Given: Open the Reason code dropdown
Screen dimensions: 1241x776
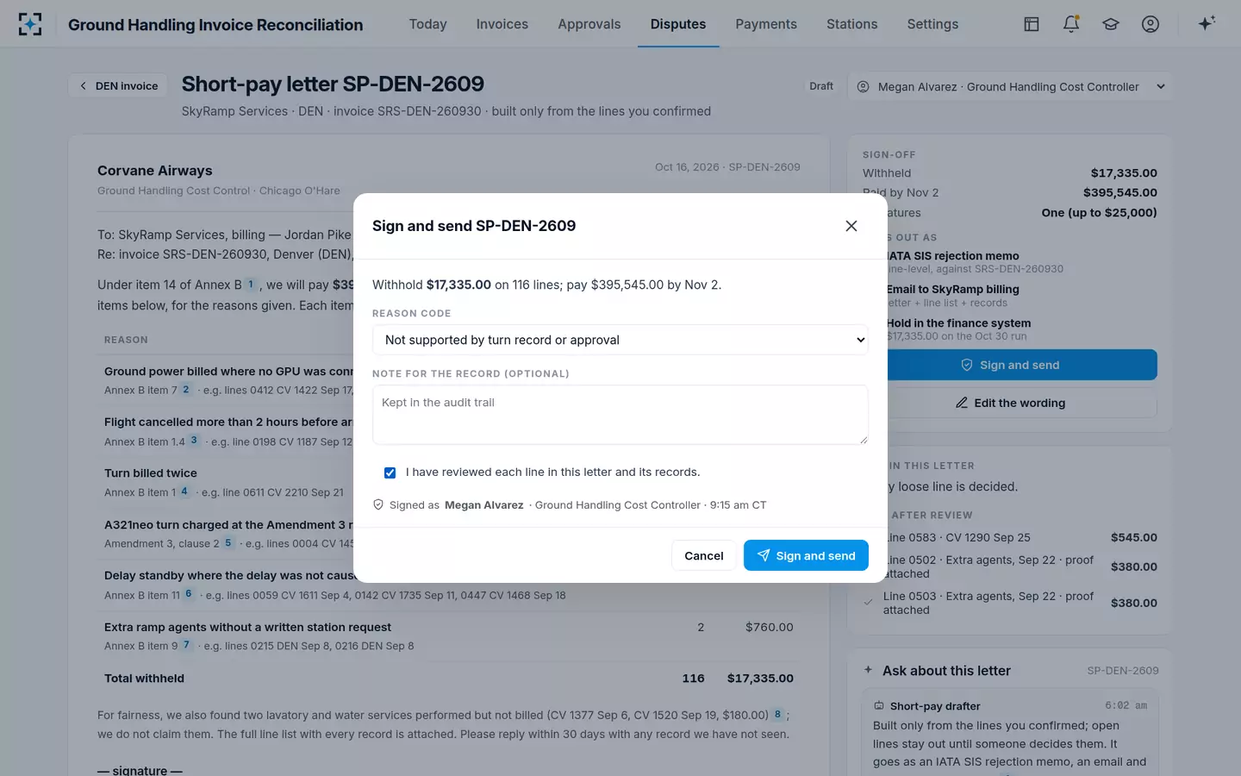Looking at the screenshot, I should [620, 340].
